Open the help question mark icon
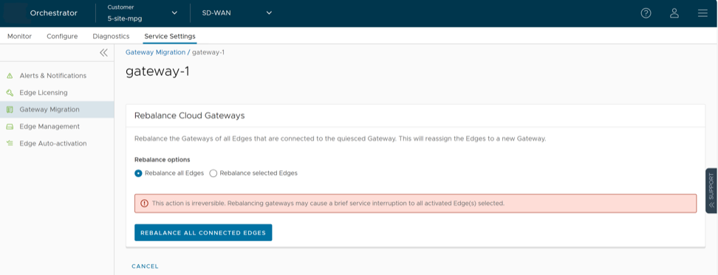The width and height of the screenshot is (718, 275). tap(646, 13)
